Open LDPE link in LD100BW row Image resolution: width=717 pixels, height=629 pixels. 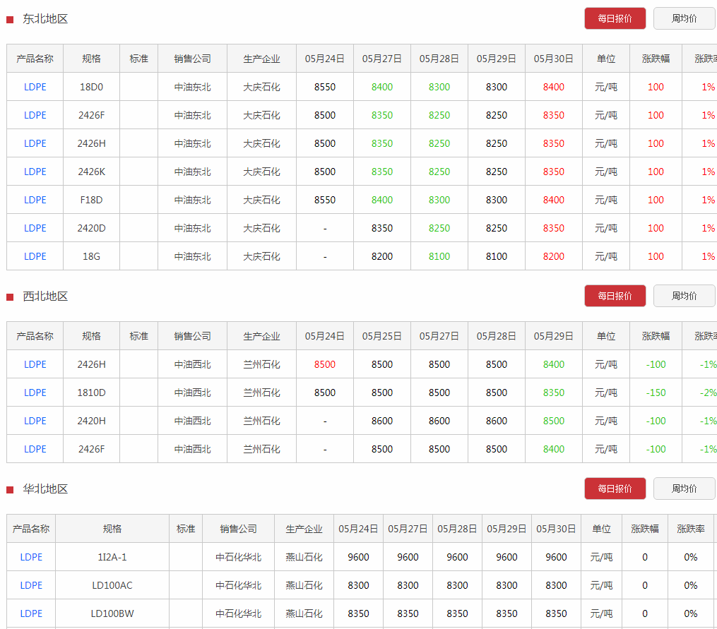31,614
